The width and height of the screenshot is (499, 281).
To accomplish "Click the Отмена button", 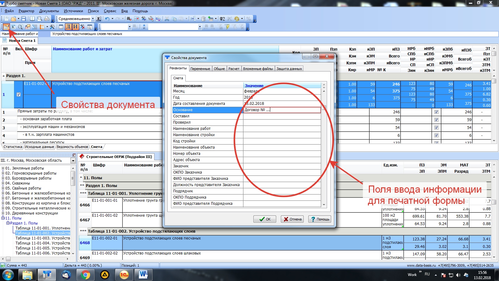I will pyautogui.click(x=292, y=219).
